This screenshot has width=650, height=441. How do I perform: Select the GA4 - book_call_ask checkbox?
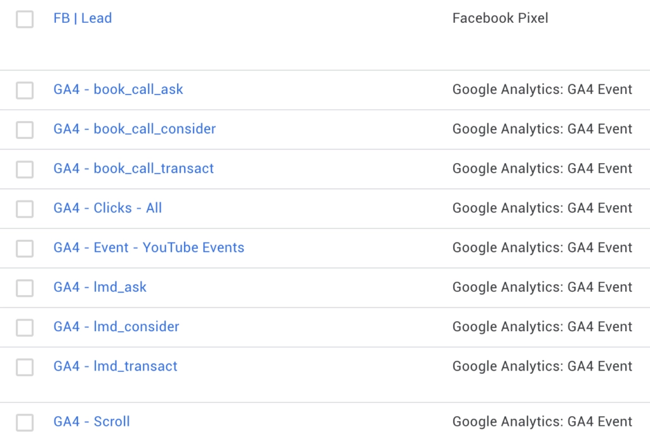click(24, 90)
